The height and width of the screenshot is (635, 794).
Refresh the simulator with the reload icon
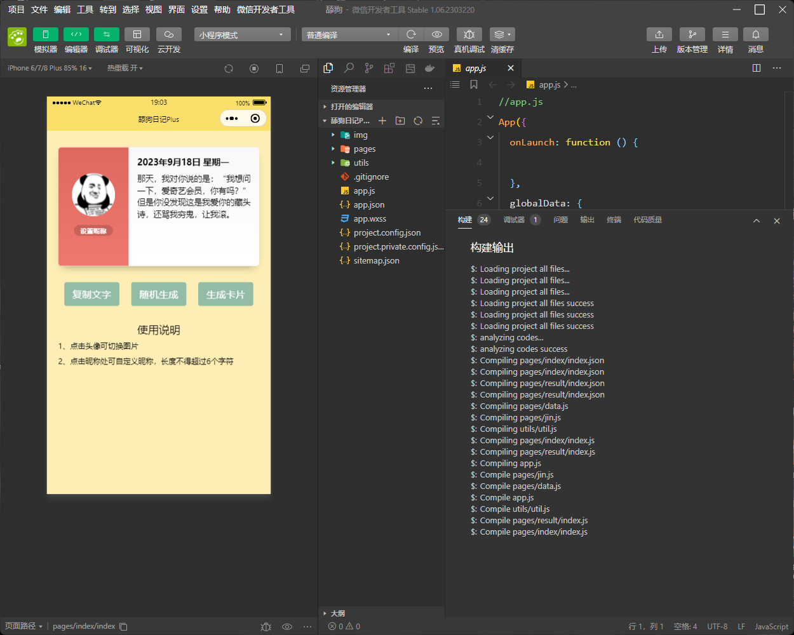point(229,69)
